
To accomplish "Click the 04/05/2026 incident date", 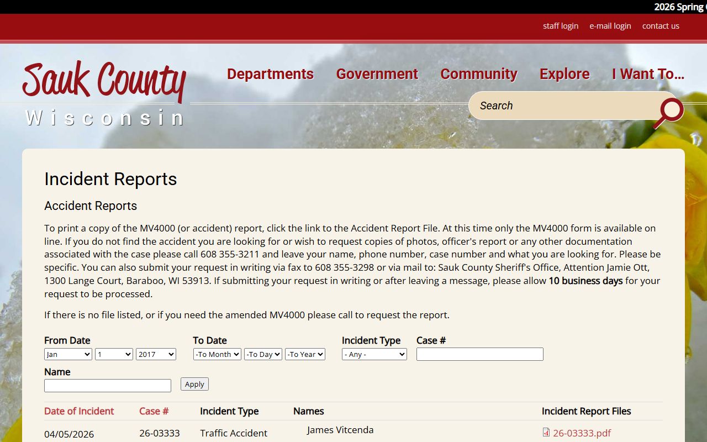I will [69, 434].
